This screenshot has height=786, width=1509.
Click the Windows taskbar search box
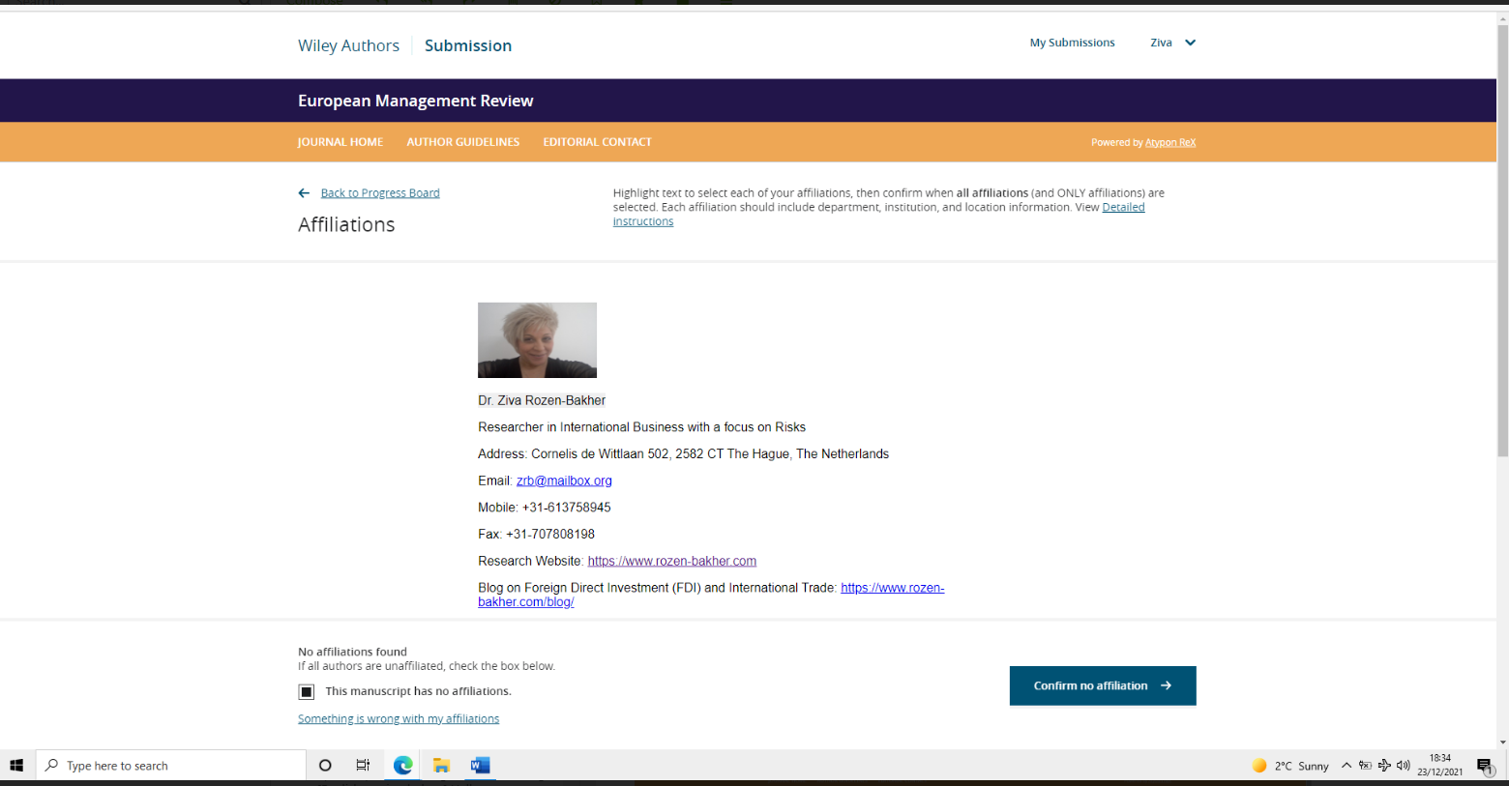171,765
